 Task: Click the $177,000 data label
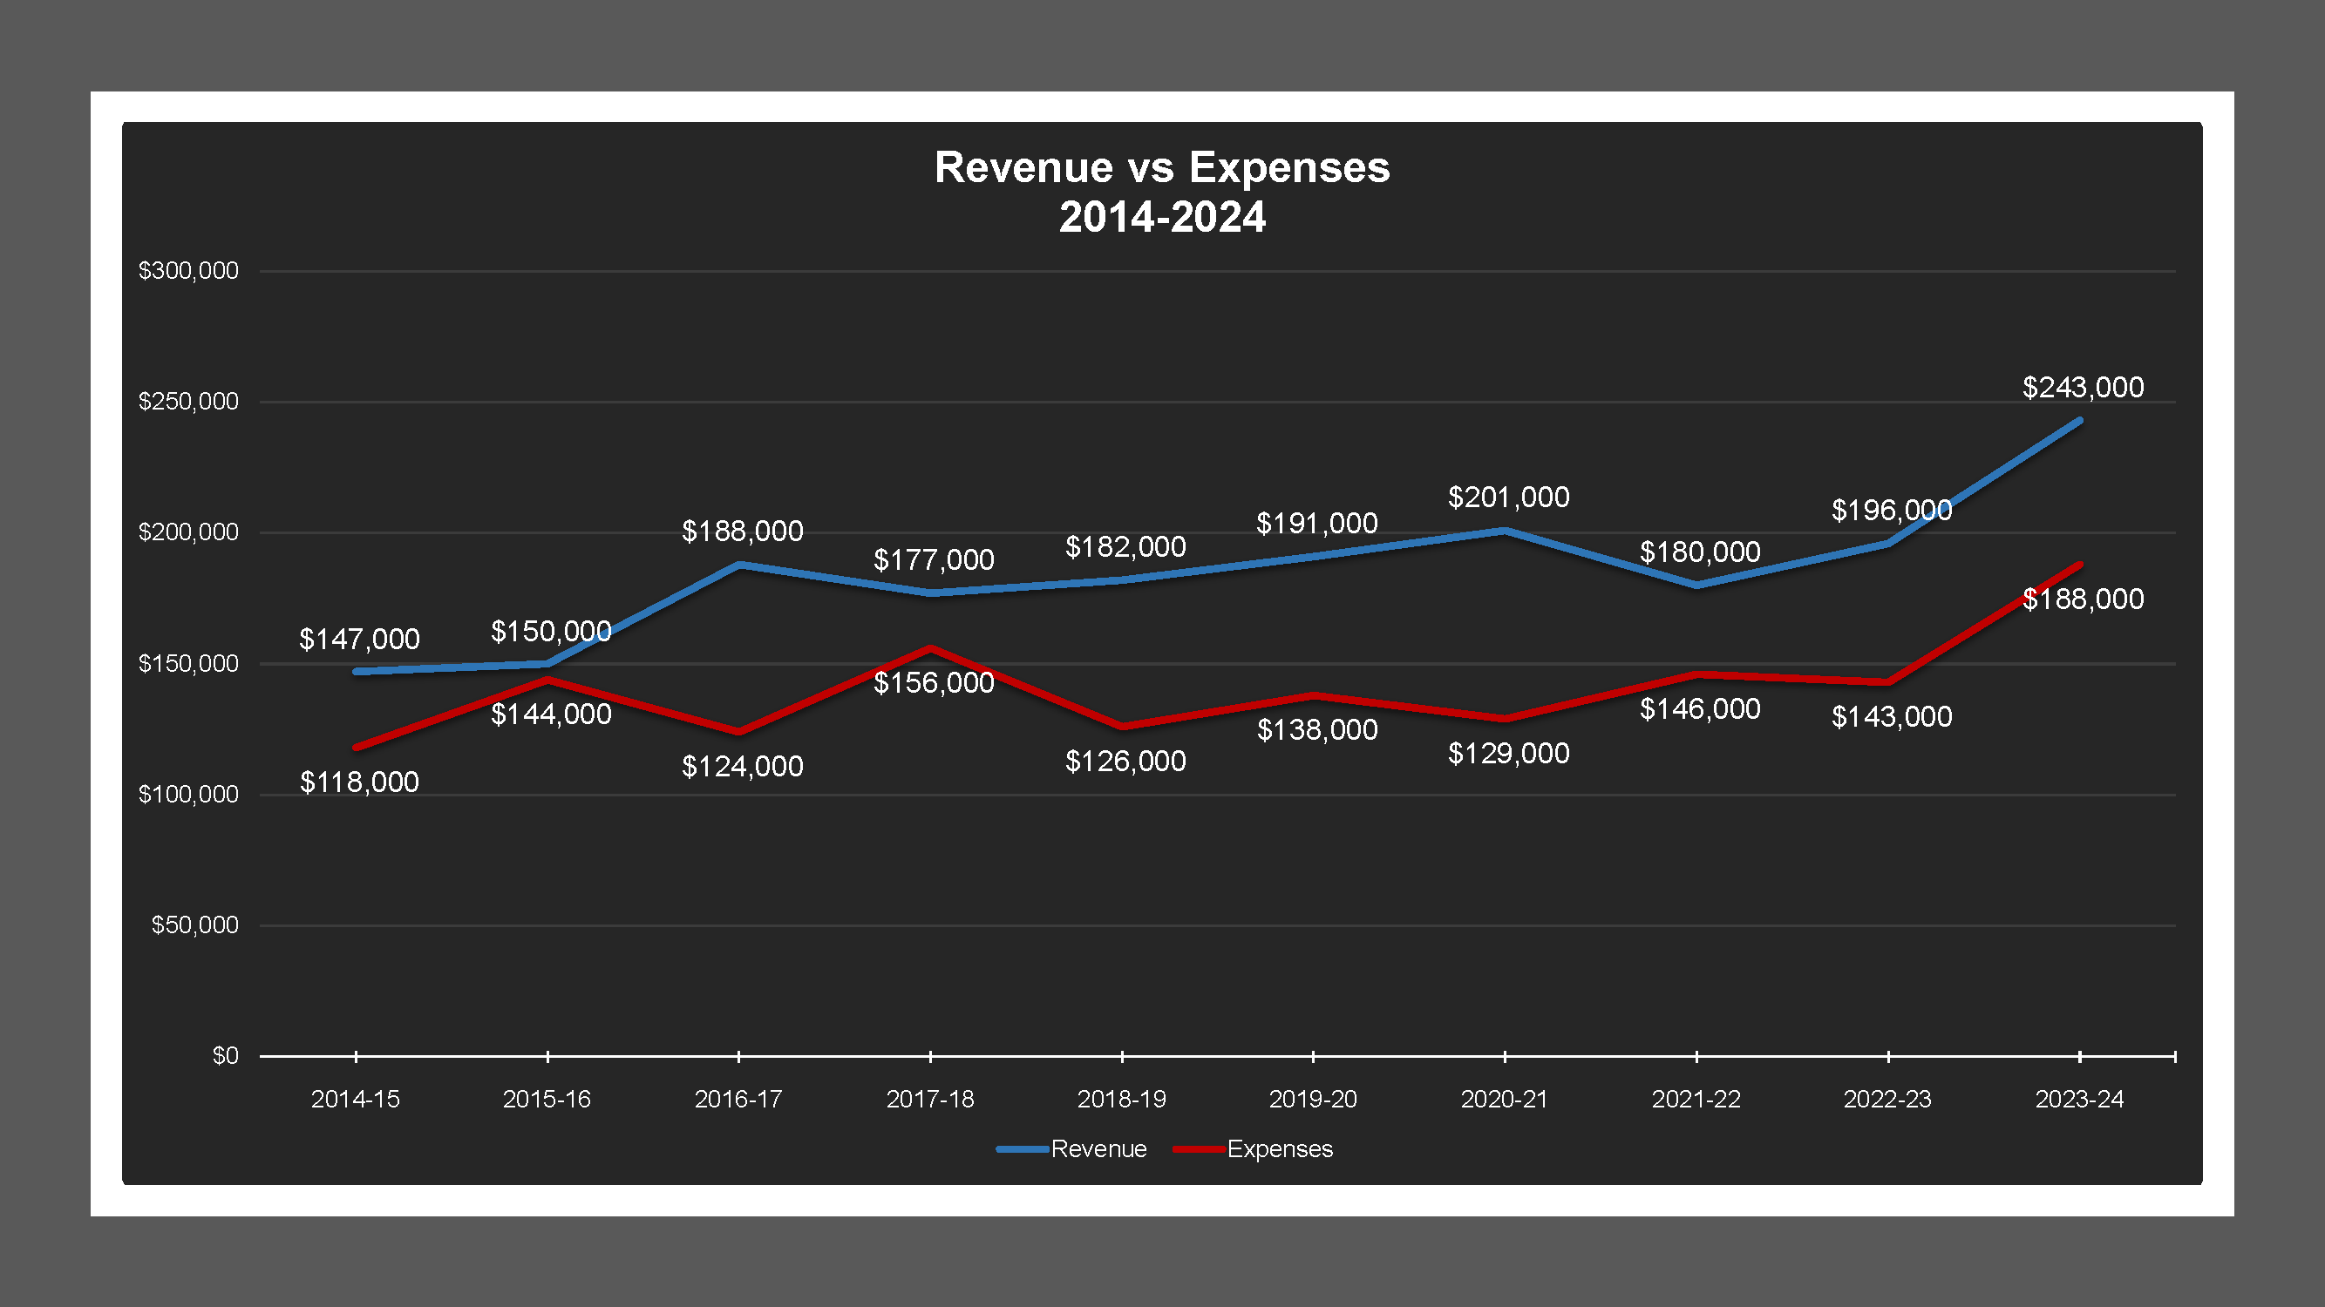coord(934,560)
